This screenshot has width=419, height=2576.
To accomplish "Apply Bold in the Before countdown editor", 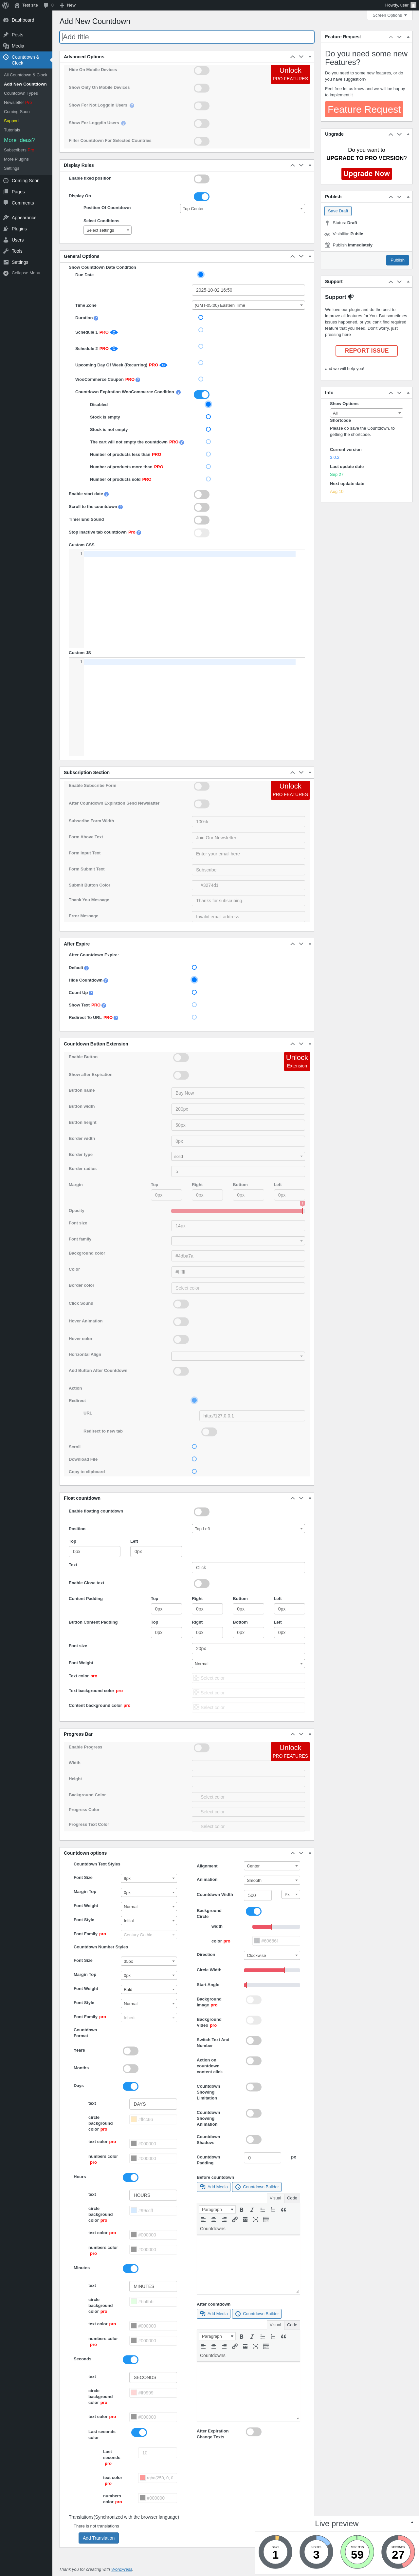I will (242, 2210).
